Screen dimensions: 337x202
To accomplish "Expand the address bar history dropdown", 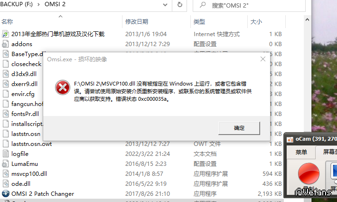I will [165, 5].
